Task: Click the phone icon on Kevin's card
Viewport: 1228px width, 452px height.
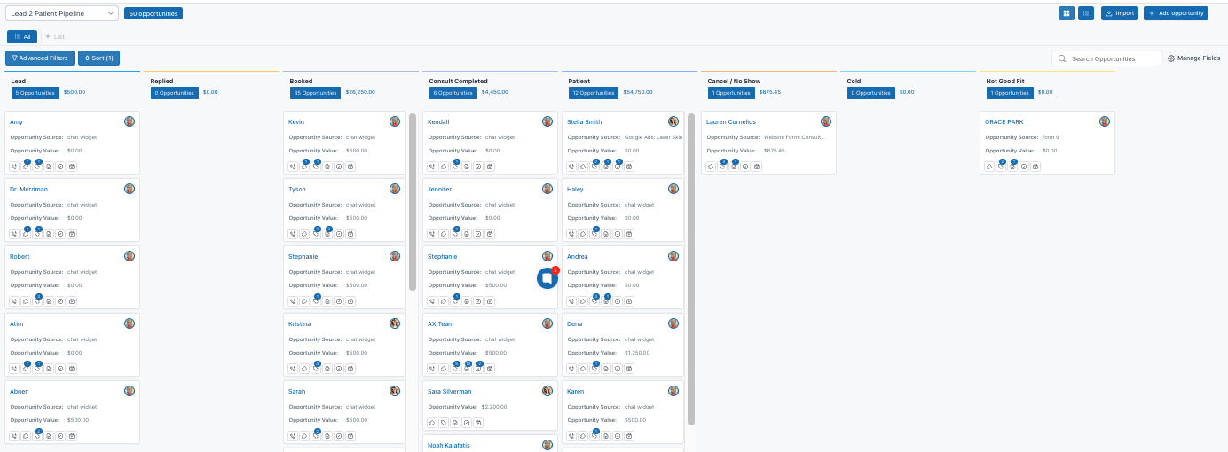Action: [x=294, y=167]
